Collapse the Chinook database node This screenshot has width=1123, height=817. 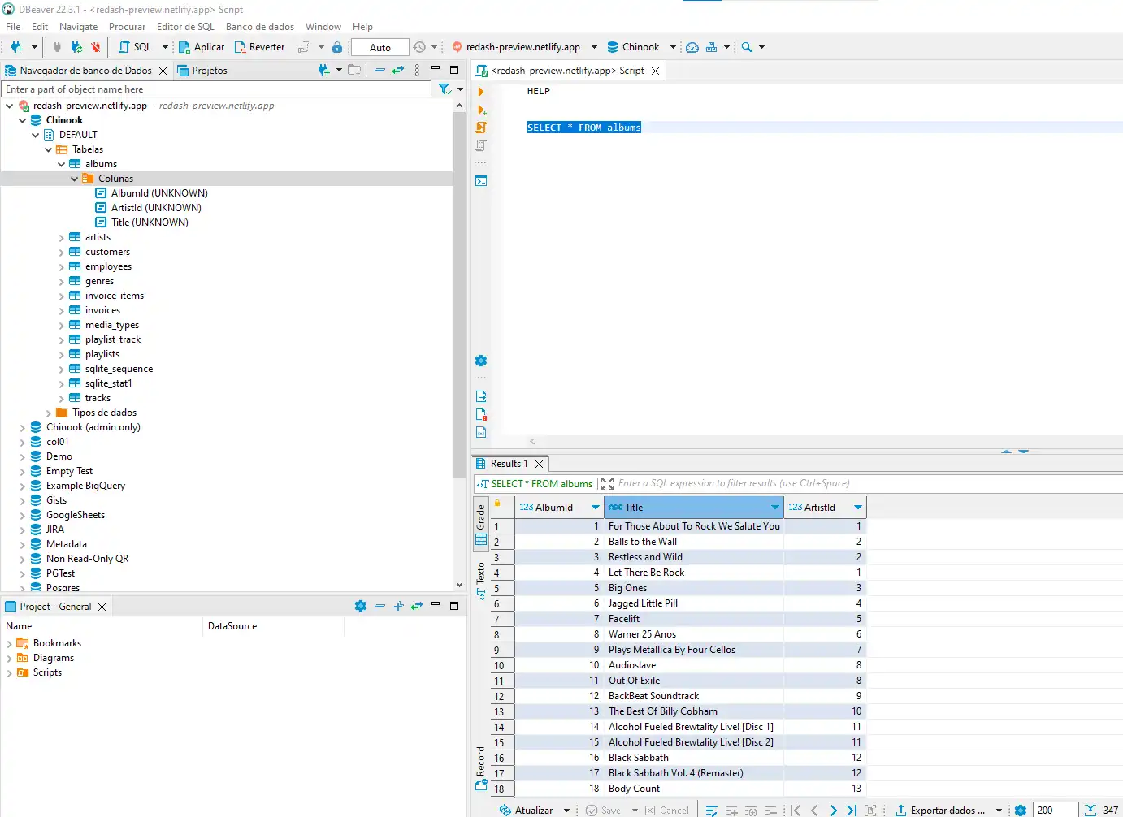pyautogui.click(x=22, y=120)
